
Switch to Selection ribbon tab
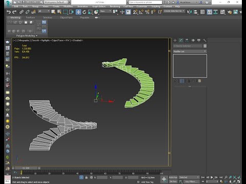click(47, 17)
